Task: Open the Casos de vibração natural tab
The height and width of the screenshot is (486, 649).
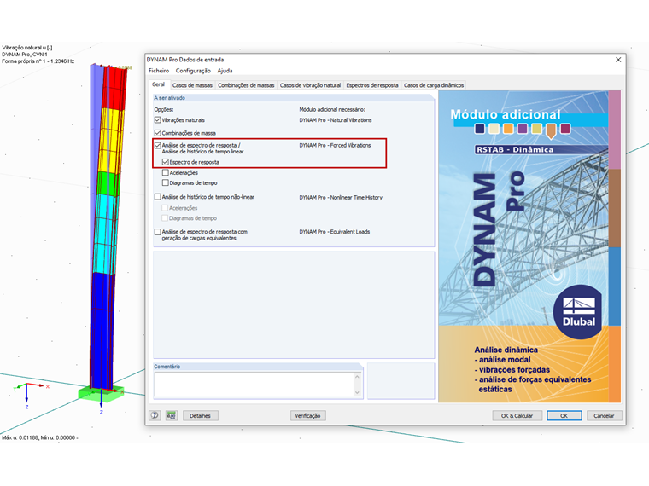Action: 311,85
